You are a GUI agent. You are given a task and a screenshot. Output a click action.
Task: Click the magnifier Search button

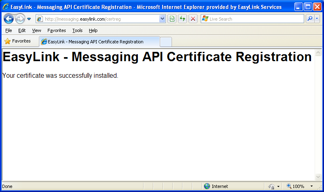click(310, 19)
